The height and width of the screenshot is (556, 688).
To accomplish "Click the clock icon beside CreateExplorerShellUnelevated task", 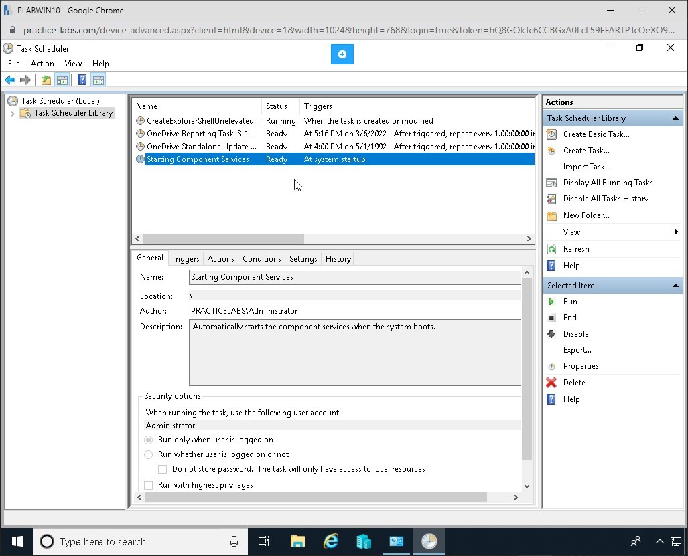I will click(141, 121).
